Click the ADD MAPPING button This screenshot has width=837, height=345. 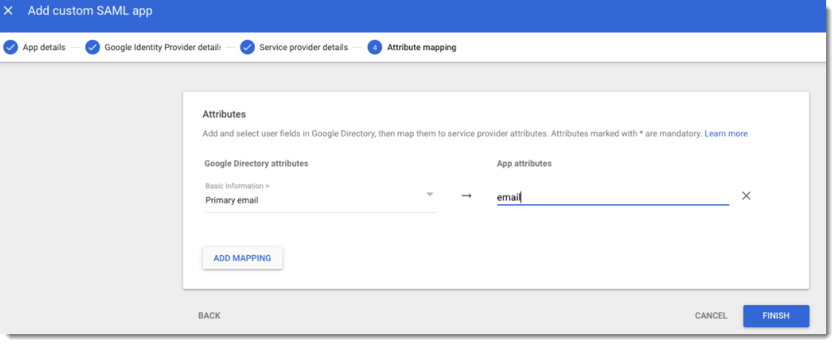pos(242,258)
